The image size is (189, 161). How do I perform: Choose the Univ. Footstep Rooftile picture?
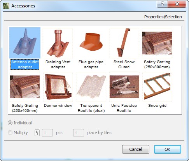(x=124, y=87)
